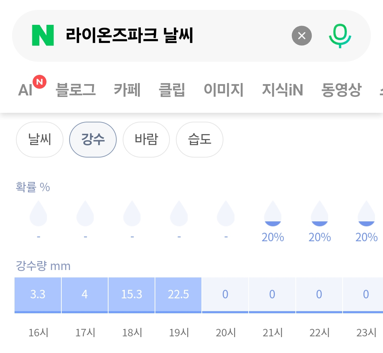Image resolution: width=383 pixels, height=353 pixels.
Task: Select the 바람 filter chip
Action: 146,139
